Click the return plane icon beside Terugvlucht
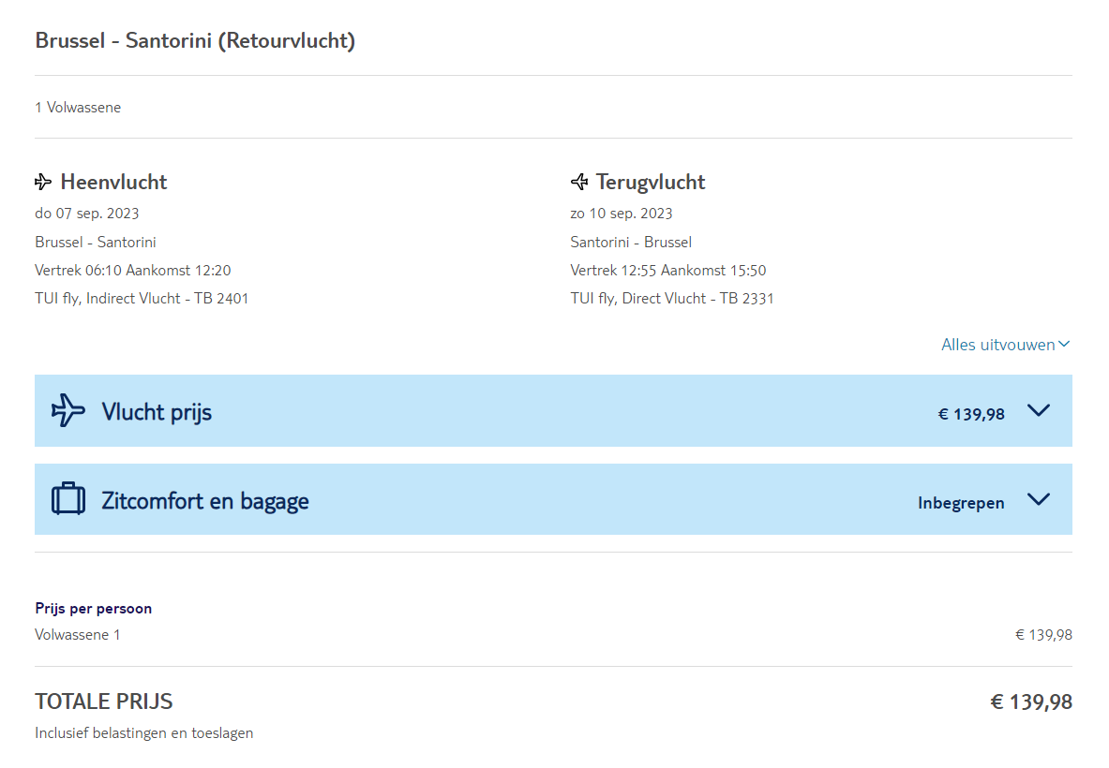The width and height of the screenshot is (1109, 768). (579, 182)
